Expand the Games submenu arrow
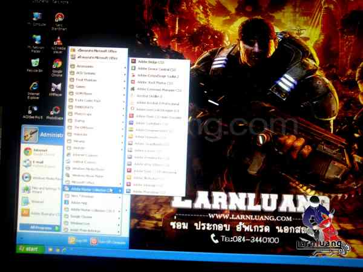The image size is (363, 272). [124, 88]
